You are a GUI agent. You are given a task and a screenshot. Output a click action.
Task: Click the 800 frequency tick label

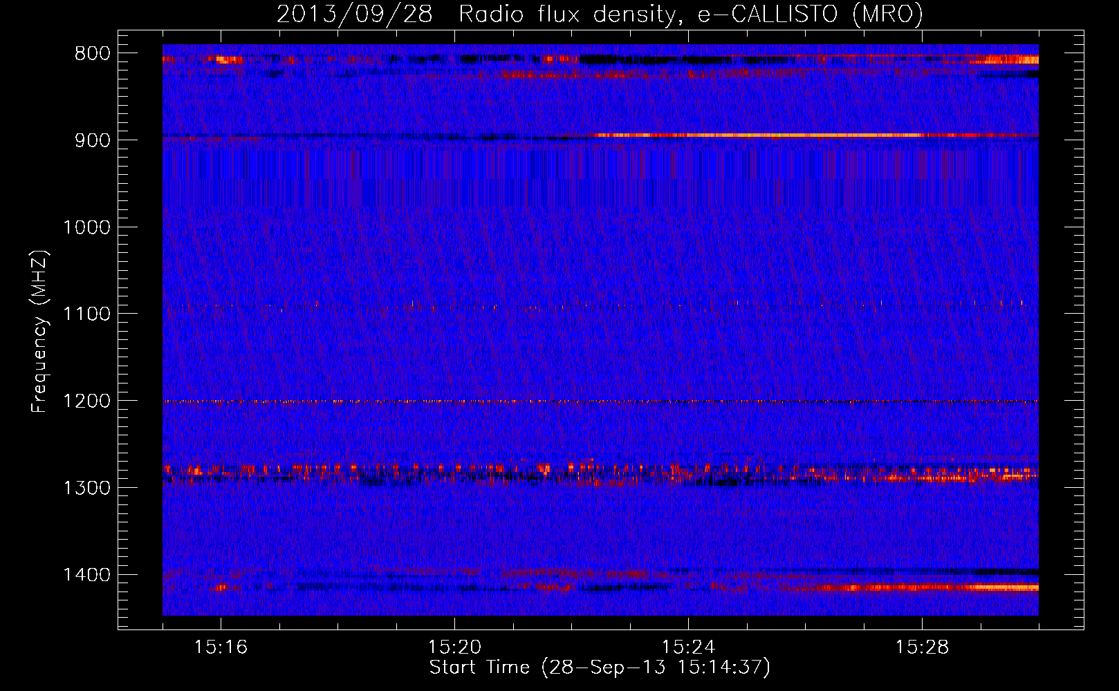pos(92,54)
